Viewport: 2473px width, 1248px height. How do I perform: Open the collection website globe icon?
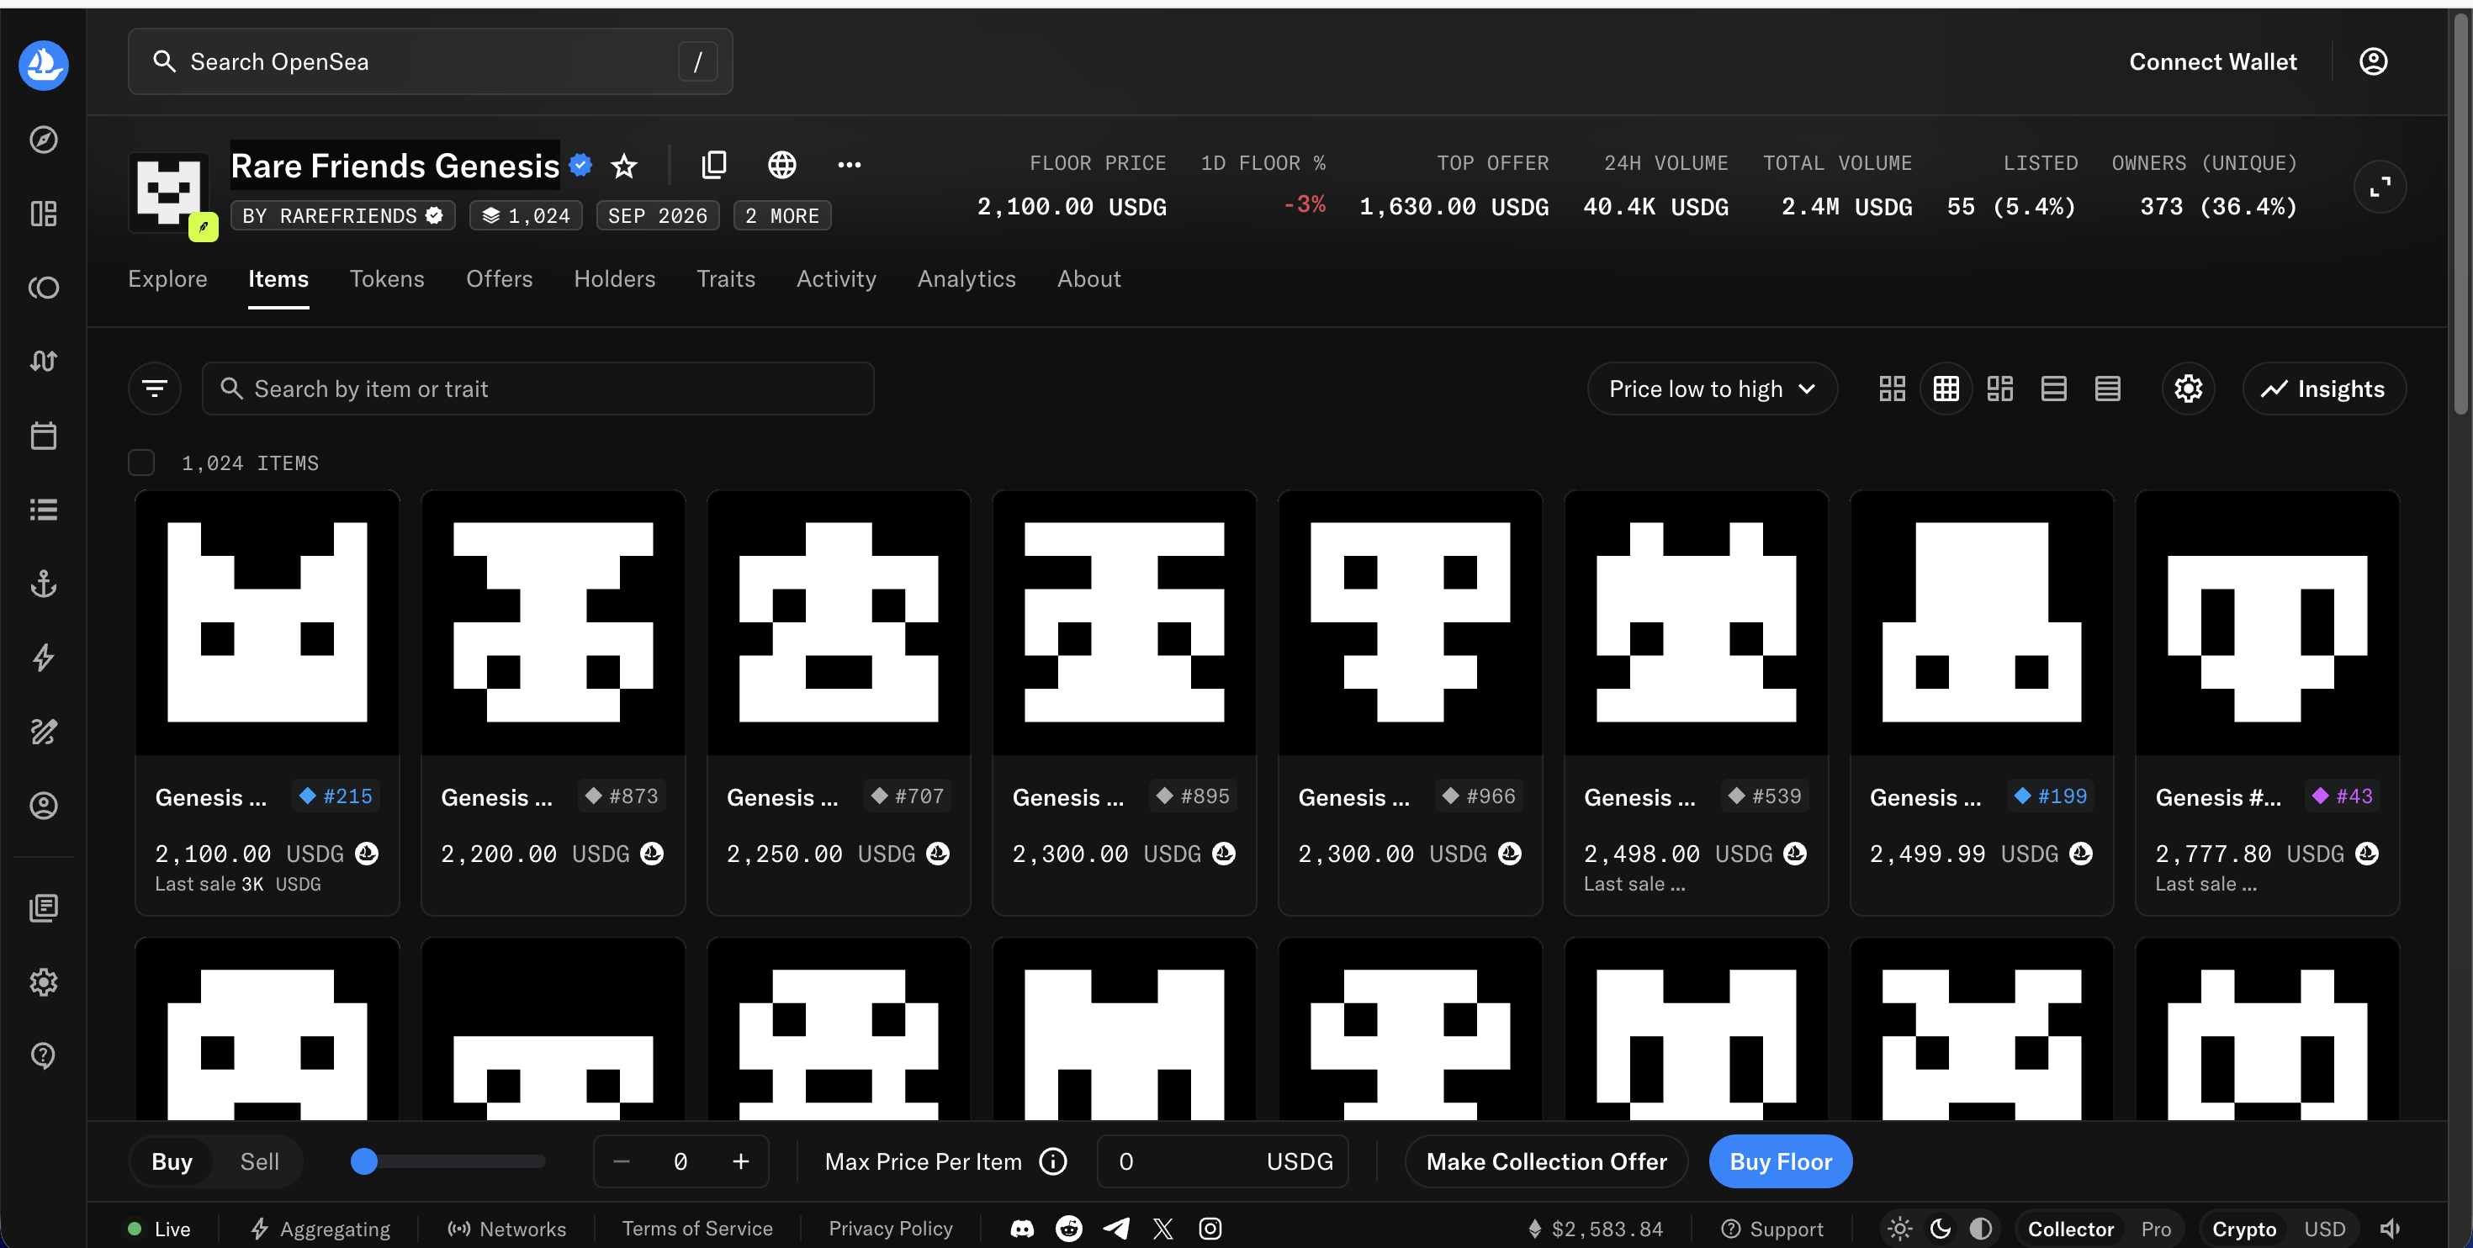point(781,165)
